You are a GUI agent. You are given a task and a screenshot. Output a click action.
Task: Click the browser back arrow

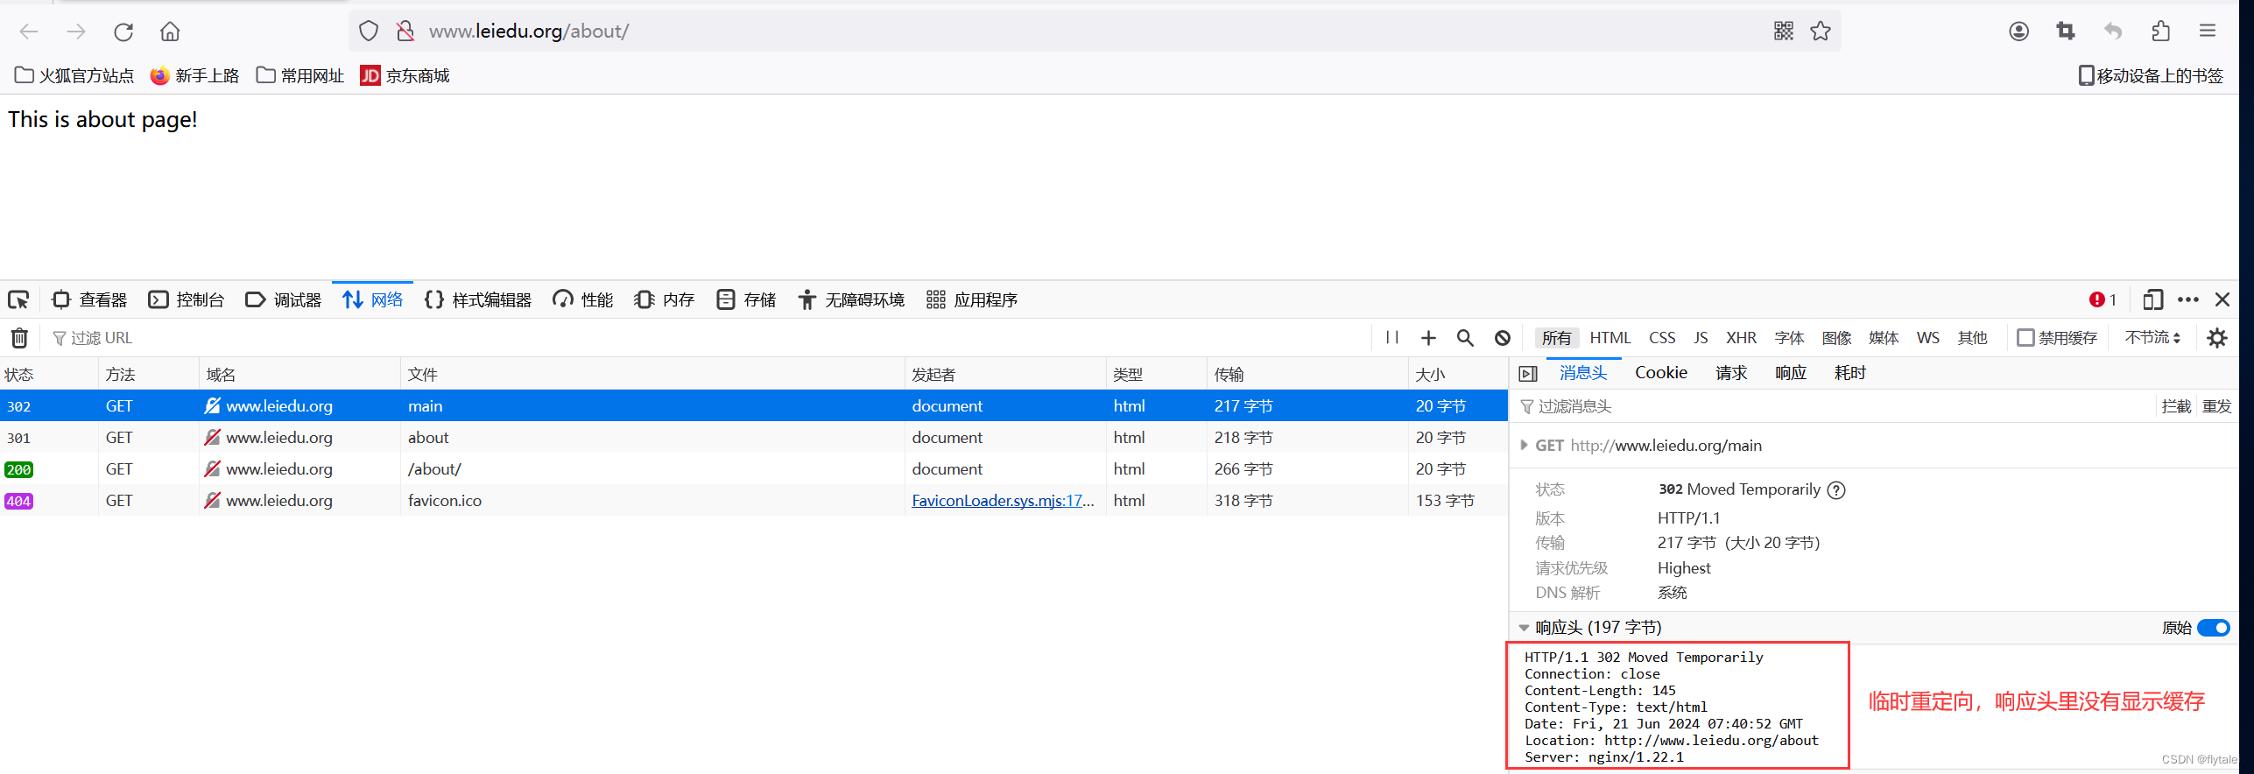(29, 32)
